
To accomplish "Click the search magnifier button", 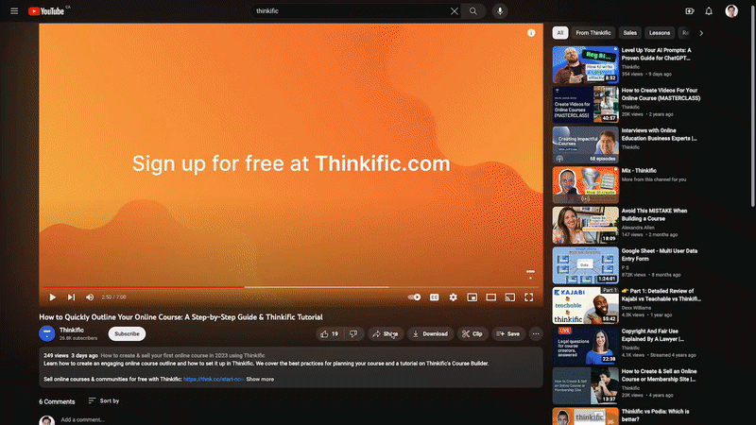I will [473, 11].
